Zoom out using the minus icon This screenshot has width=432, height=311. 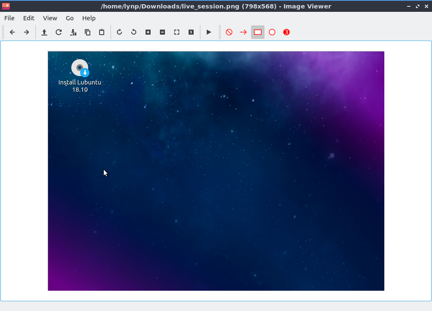(x=162, y=32)
